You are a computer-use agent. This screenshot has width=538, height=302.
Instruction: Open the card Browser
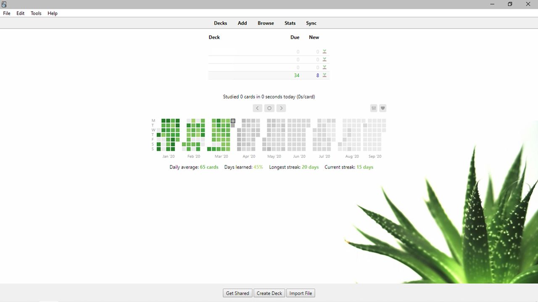[266, 23]
